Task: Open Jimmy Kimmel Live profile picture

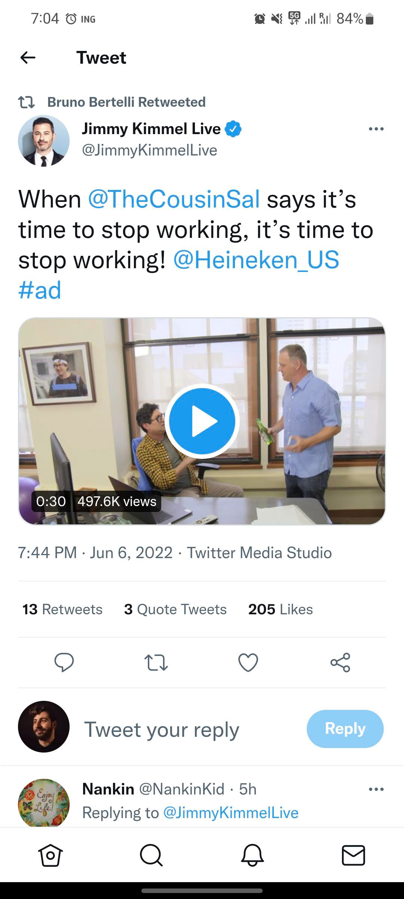Action: pos(44,140)
